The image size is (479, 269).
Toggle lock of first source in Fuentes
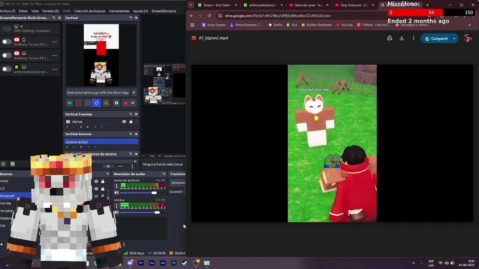(x=103, y=181)
